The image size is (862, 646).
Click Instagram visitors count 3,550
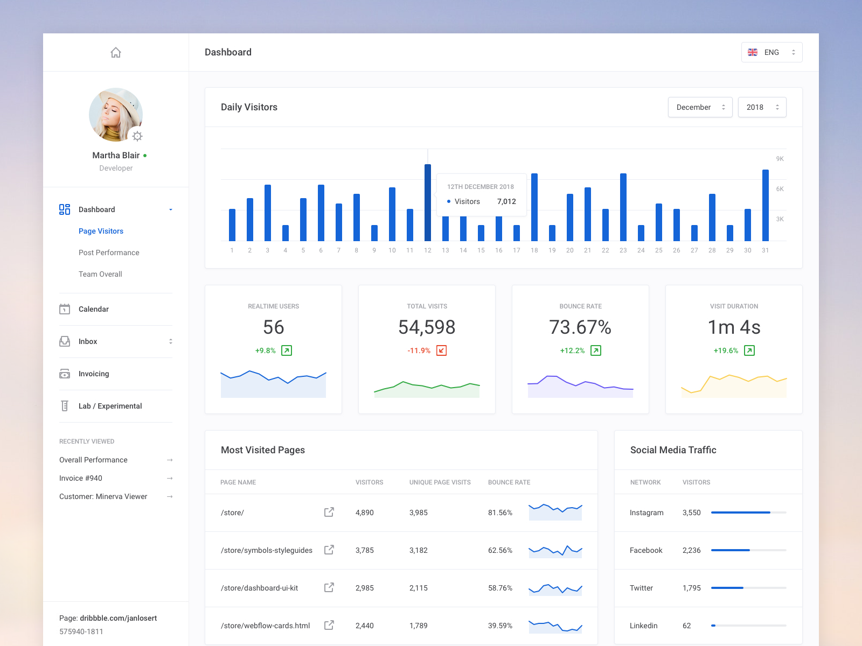point(692,512)
